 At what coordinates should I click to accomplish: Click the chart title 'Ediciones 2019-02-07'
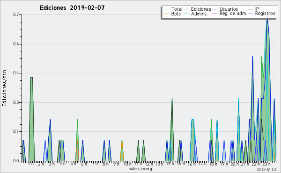click(72, 8)
